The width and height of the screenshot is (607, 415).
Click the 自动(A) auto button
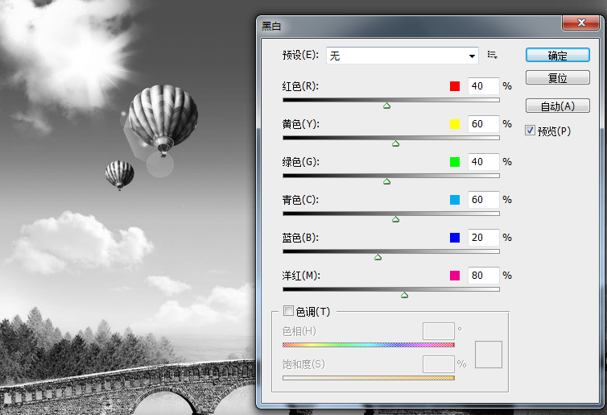click(557, 106)
